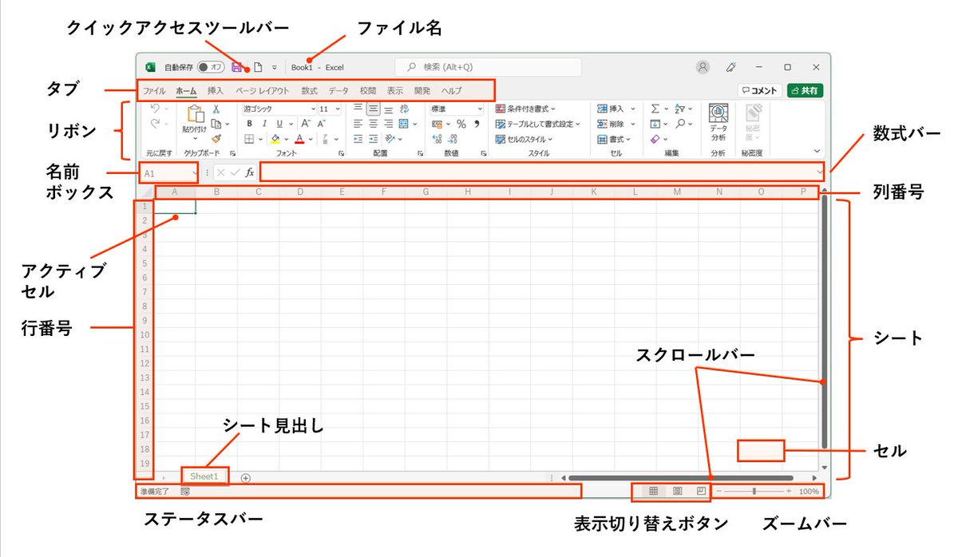Click the Increase font size icon

(x=306, y=124)
